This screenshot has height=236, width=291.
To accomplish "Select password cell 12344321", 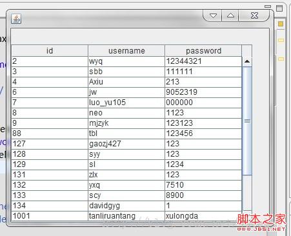I will pyautogui.click(x=203, y=61).
